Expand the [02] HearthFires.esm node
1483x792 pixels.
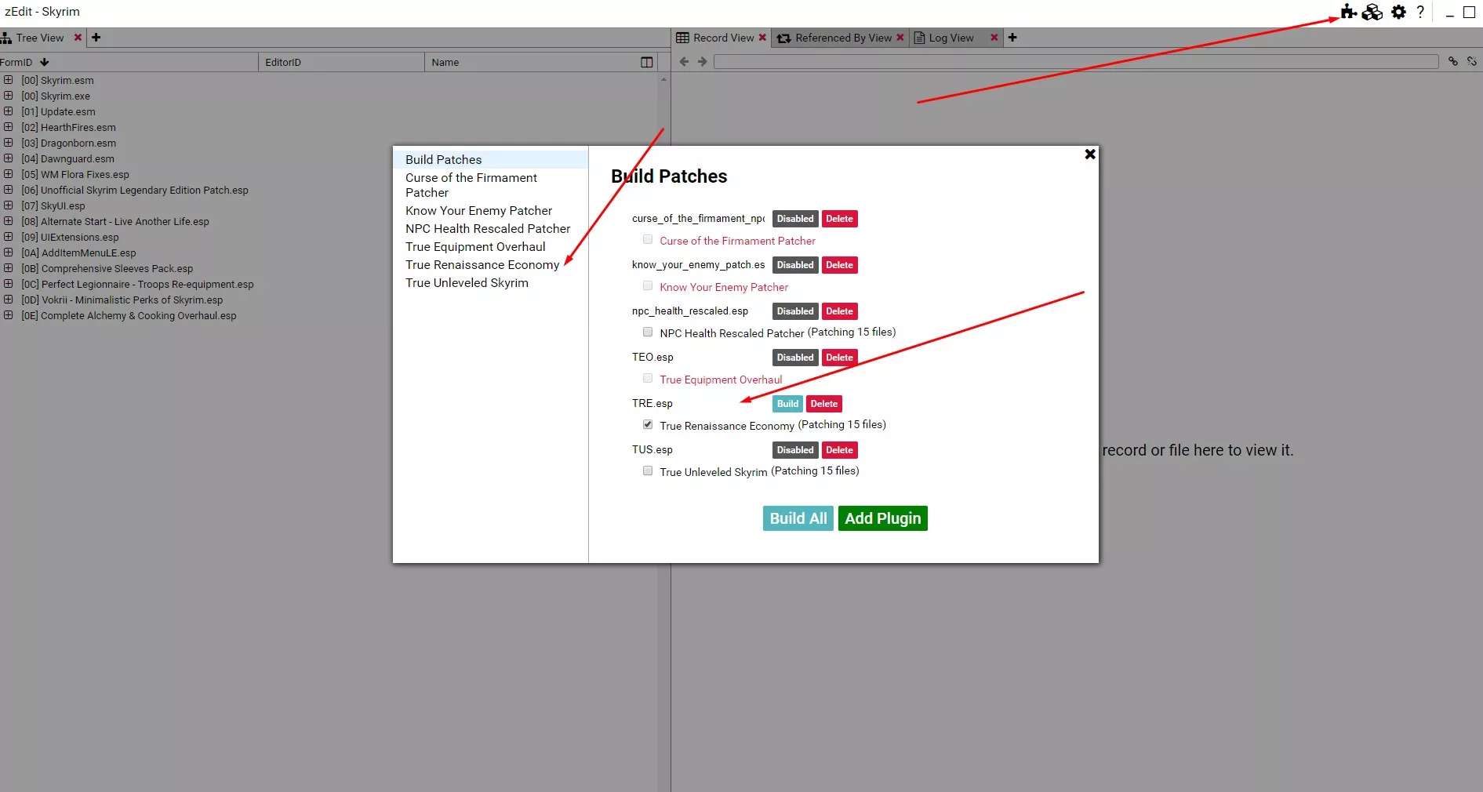[8, 127]
